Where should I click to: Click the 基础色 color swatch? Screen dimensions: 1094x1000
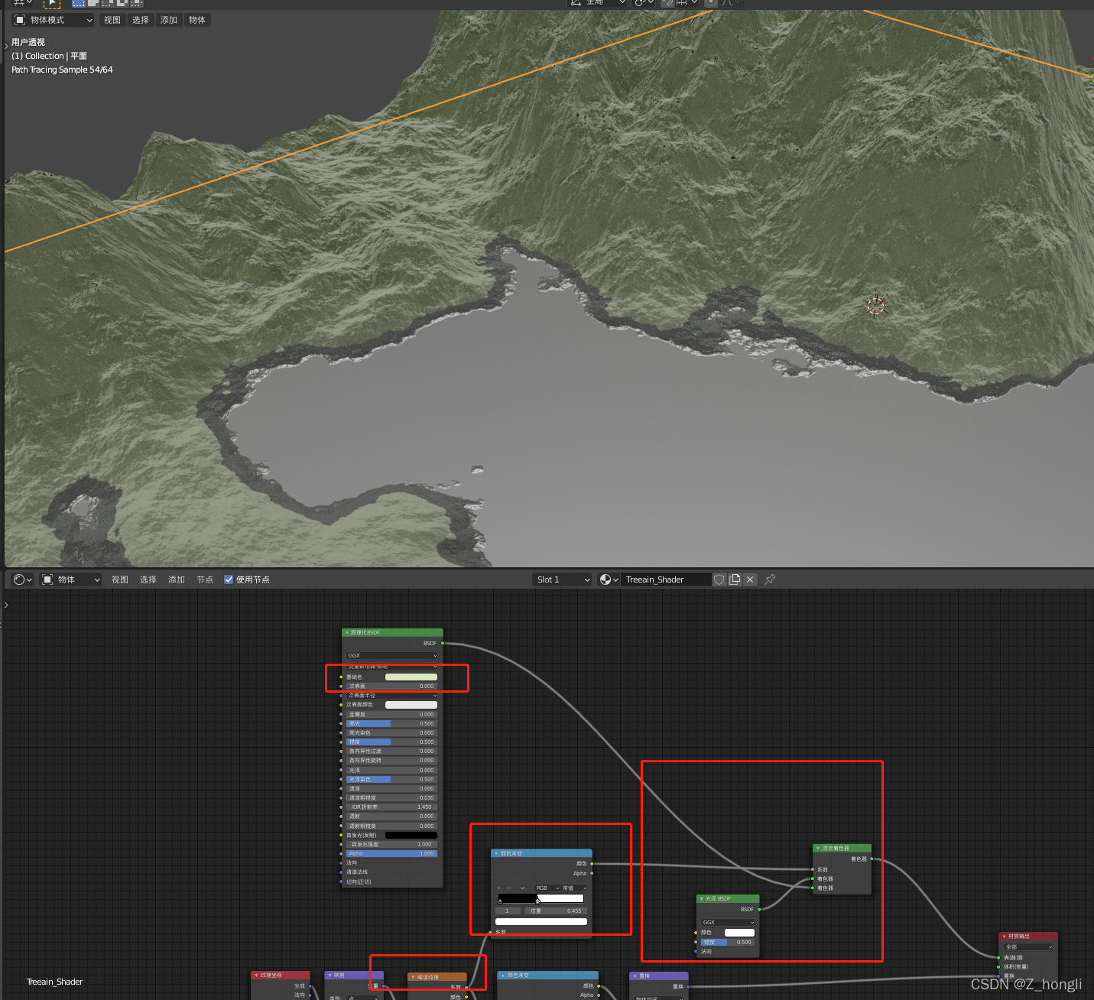(411, 677)
